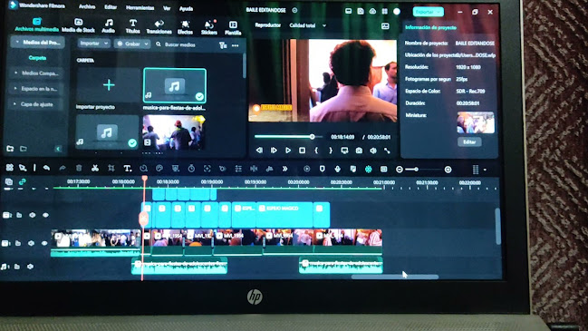
Task: Click the timeline zoom slider
Action: (x=423, y=170)
